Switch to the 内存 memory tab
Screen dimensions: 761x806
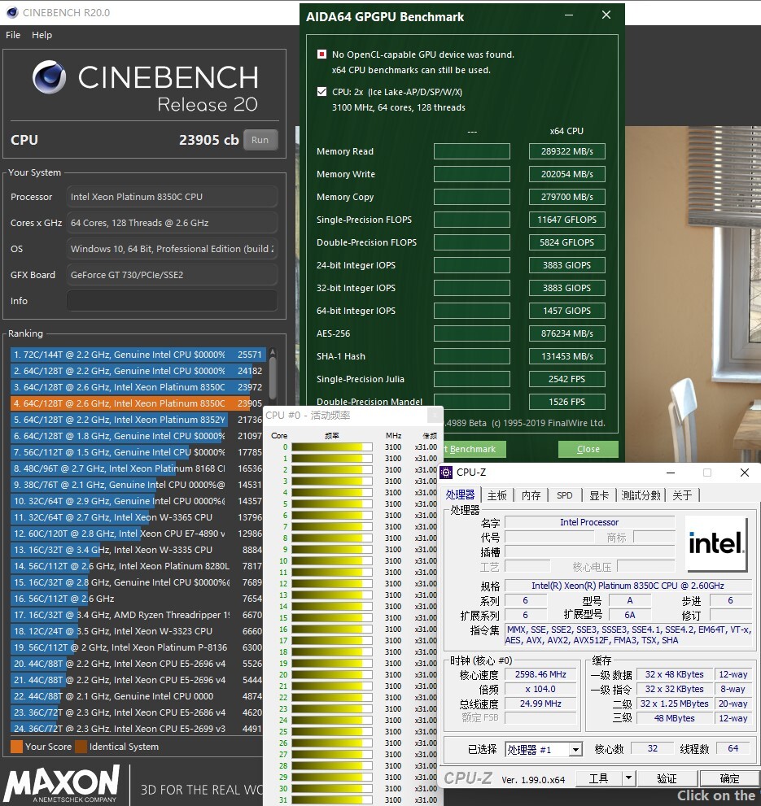(x=531, y=495)
